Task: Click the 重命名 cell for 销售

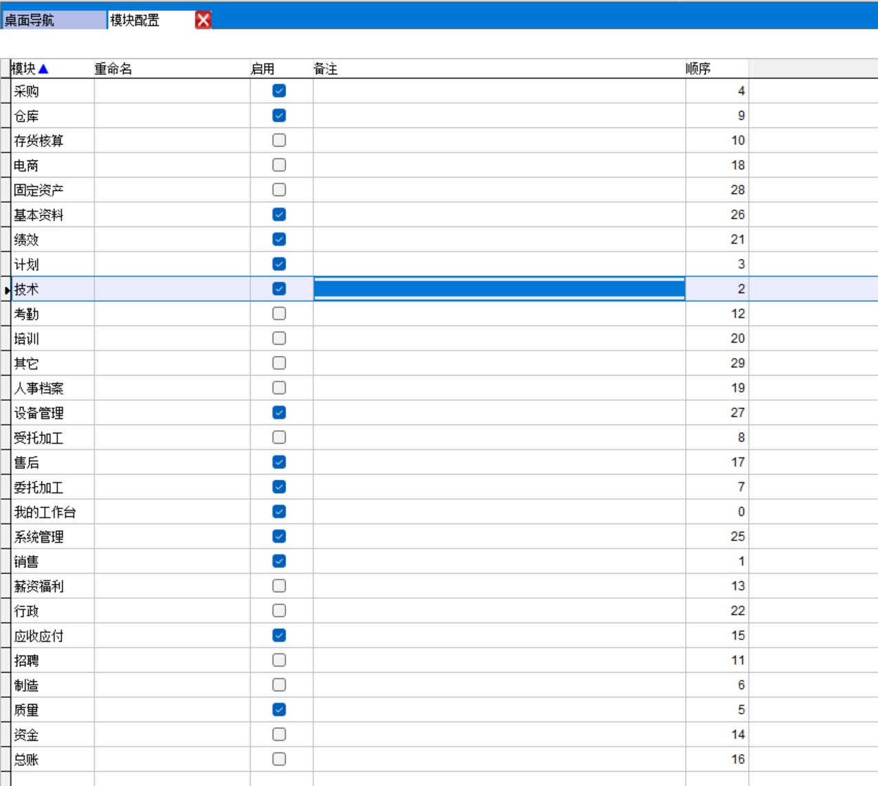Action: tap(172, 561)
